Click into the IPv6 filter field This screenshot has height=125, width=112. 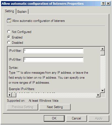click(x=54, y=60)
